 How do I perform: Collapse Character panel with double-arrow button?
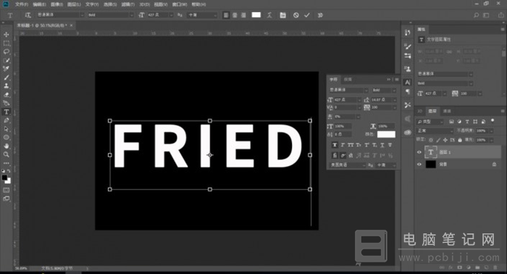(x=389, y=79)
